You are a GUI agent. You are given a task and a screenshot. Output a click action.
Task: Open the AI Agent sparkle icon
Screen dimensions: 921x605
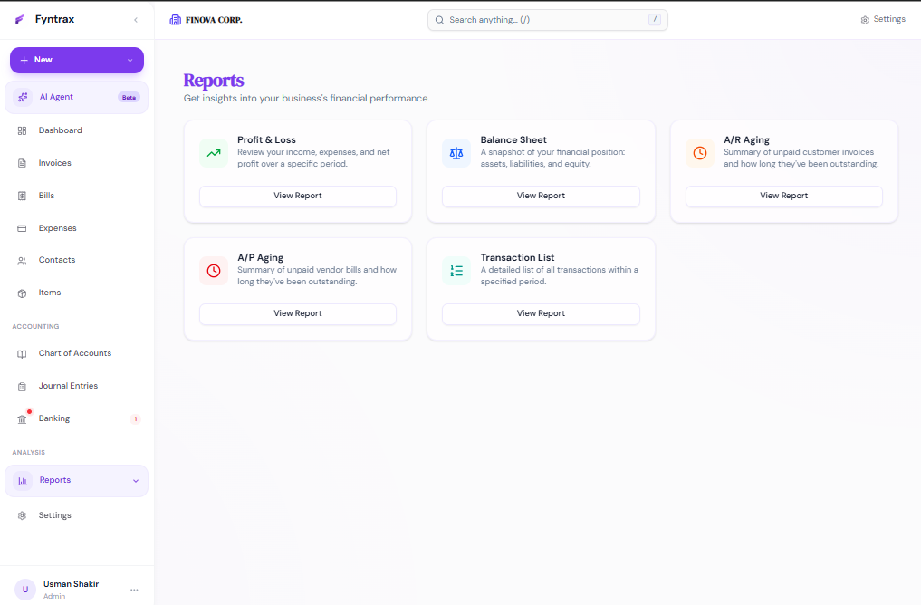(23, 97)
